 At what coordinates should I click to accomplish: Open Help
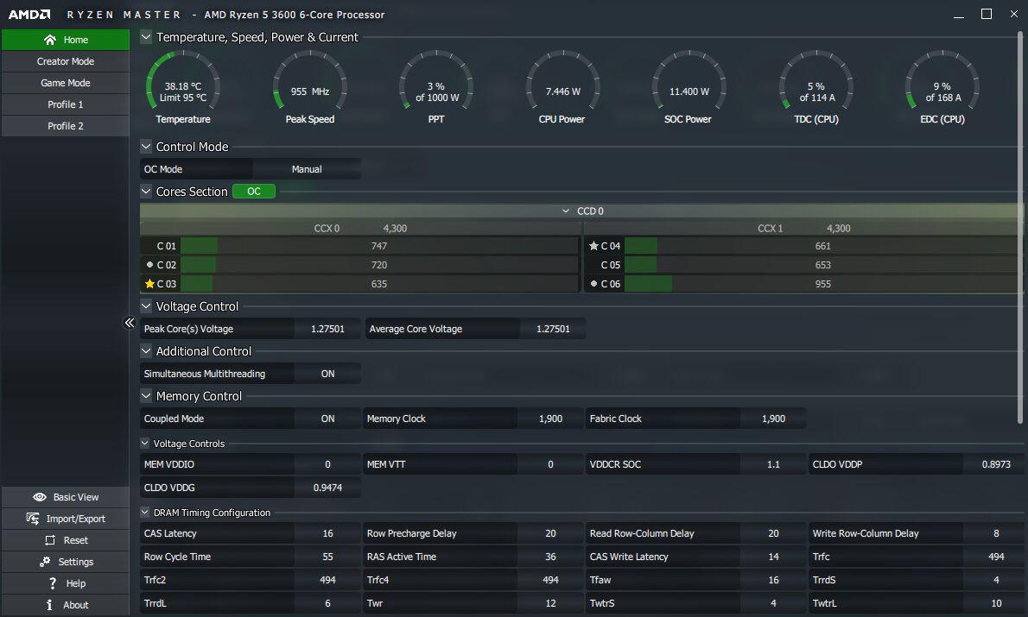click(66, 583)
